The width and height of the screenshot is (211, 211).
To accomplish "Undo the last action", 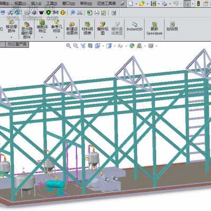I will 176,4.
